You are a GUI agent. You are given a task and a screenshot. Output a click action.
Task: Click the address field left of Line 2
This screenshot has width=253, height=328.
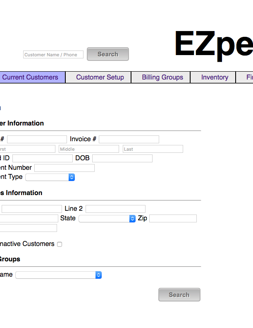coord(32,209)
